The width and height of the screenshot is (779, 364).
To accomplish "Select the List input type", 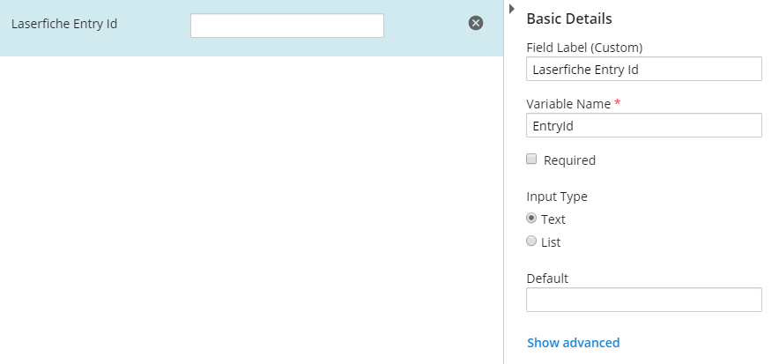I will 531,241.
